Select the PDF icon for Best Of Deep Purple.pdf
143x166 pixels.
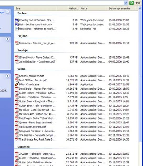point(17,80)
